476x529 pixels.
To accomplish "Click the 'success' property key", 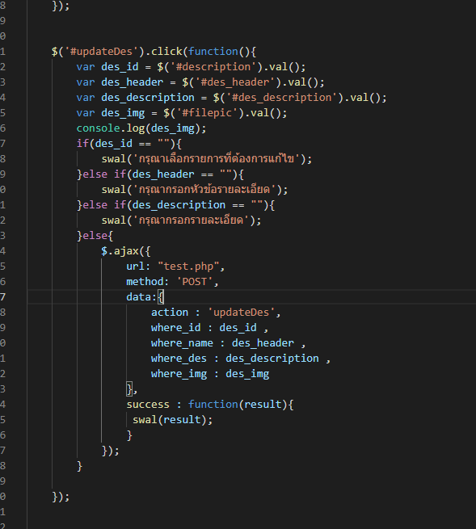I will pos(148,404).
